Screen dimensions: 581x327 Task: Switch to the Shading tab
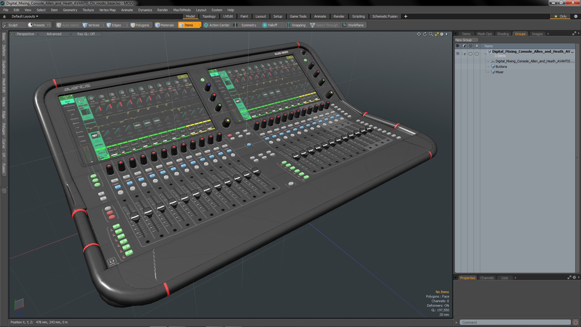pos(503,34)
